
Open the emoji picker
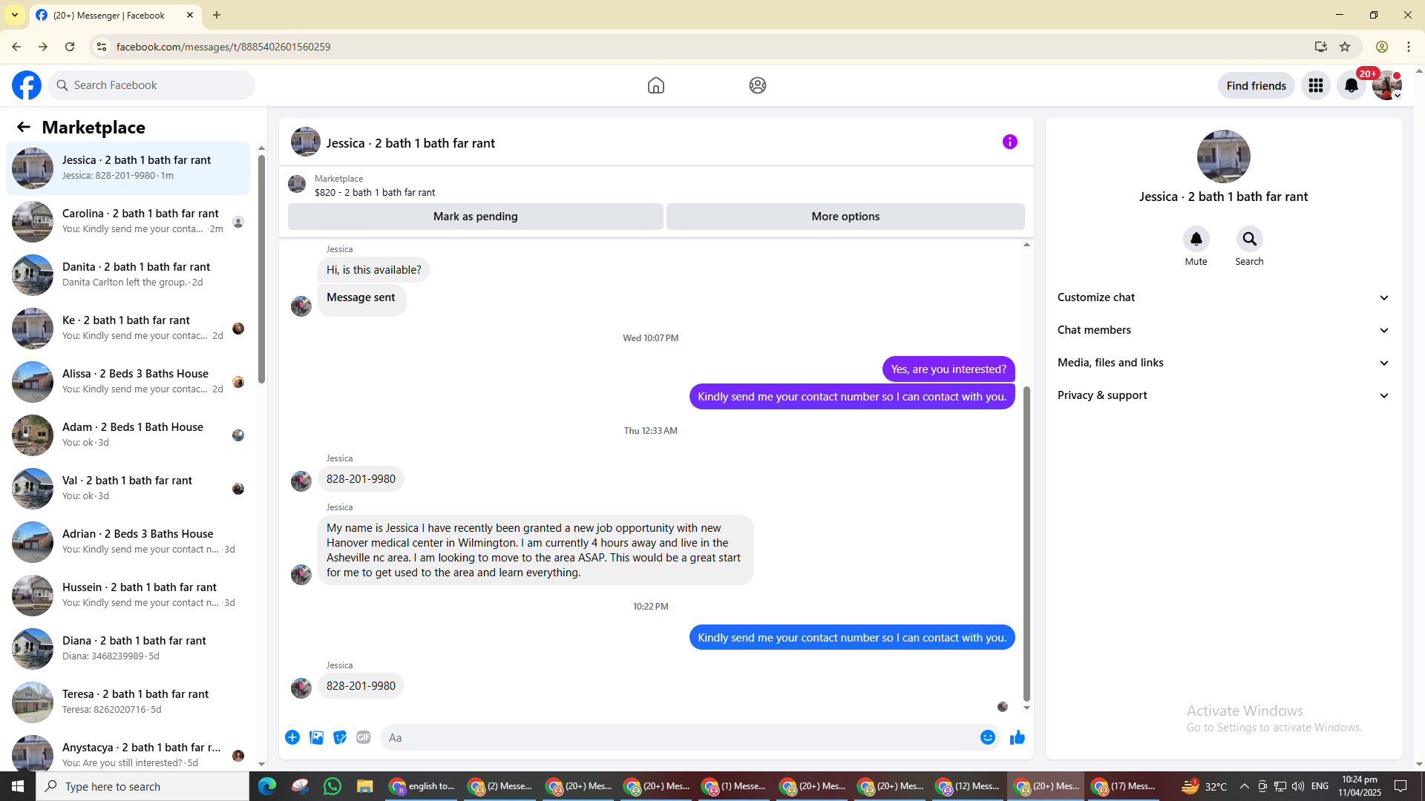pos(988,737)
